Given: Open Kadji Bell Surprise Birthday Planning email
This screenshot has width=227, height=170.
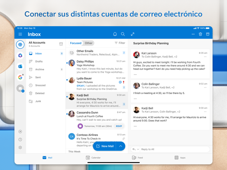Looking at the screenshot, I should (x=97, y=100).
